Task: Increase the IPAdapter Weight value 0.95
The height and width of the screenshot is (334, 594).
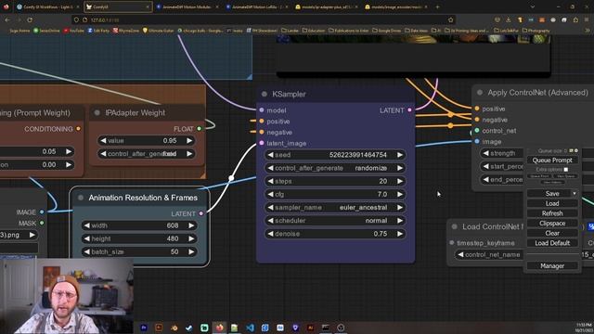Action: 189,140
